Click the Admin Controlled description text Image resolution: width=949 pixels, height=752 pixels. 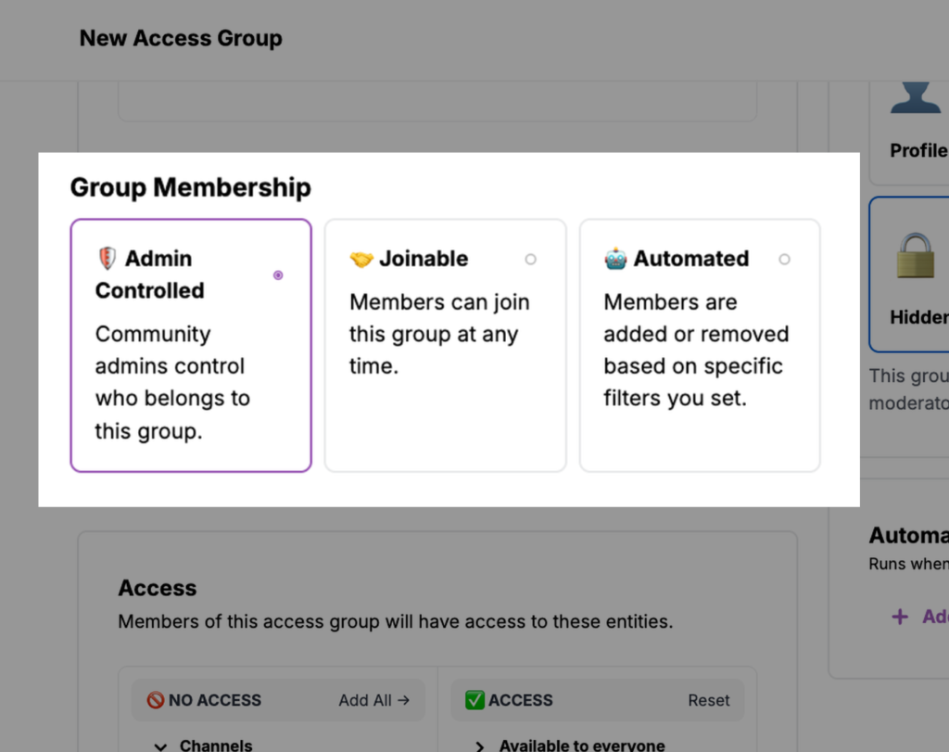(x=172, y=383)
